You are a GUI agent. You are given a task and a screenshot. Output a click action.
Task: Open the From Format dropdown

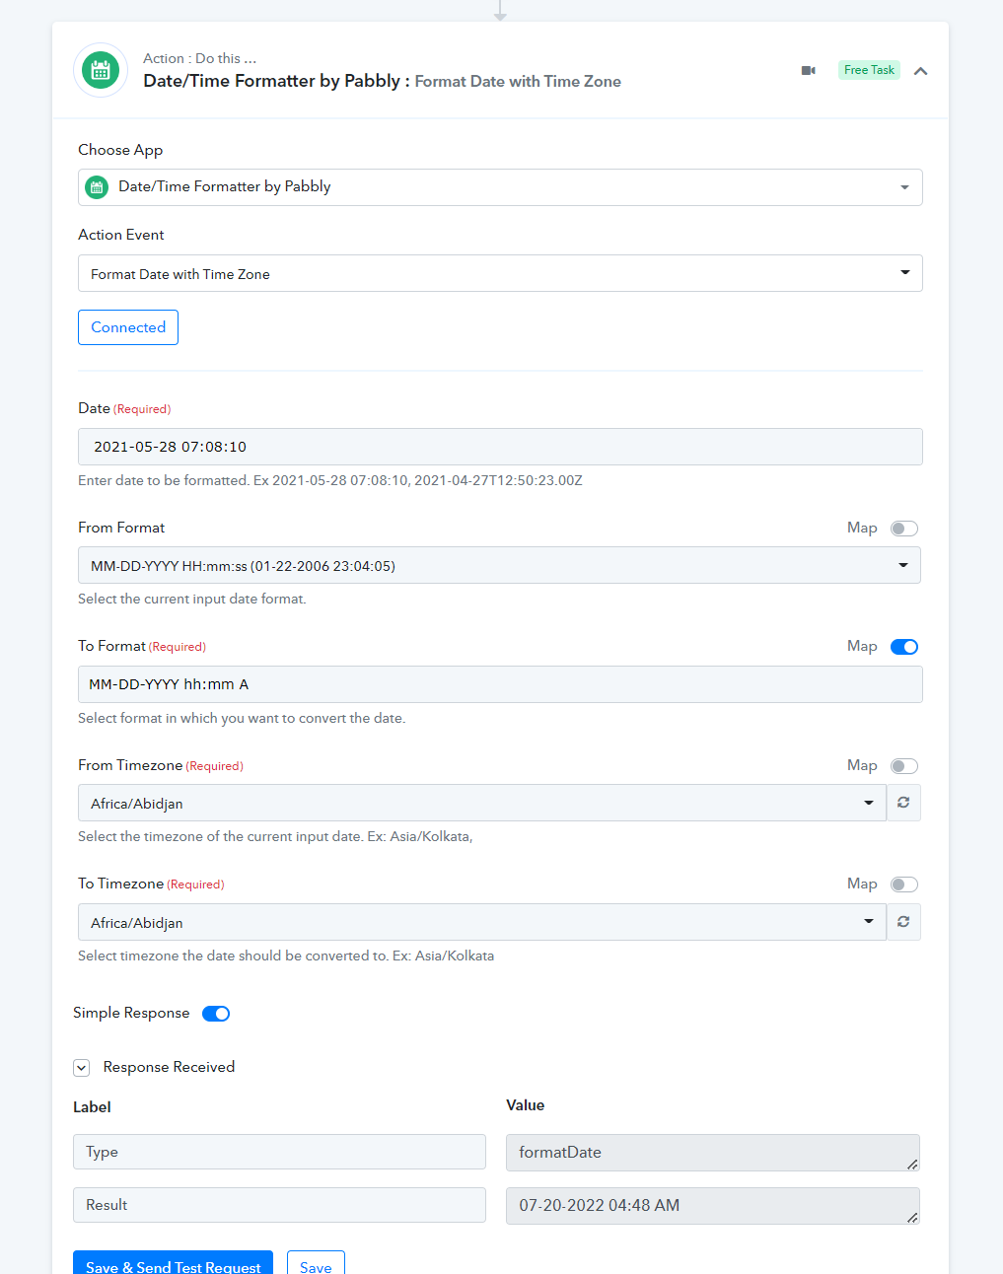coord(499,565)
